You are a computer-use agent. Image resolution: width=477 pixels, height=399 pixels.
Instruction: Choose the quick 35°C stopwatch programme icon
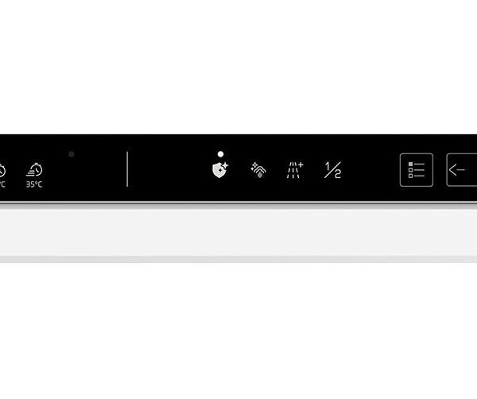[x=34, y=170]
